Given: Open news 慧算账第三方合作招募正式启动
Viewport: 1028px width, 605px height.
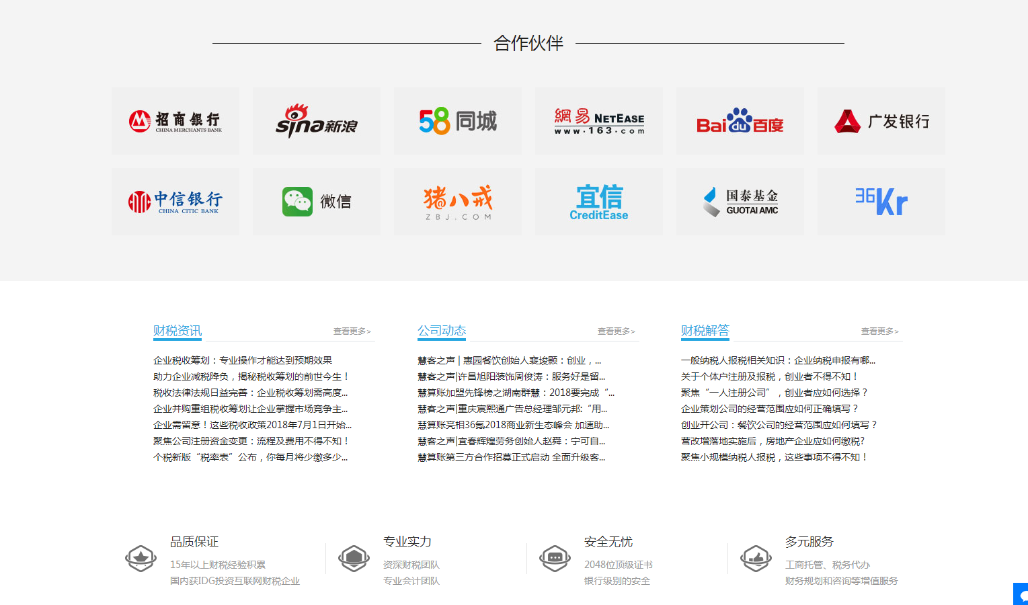Looking at the screenshot, I should [512, 457].
